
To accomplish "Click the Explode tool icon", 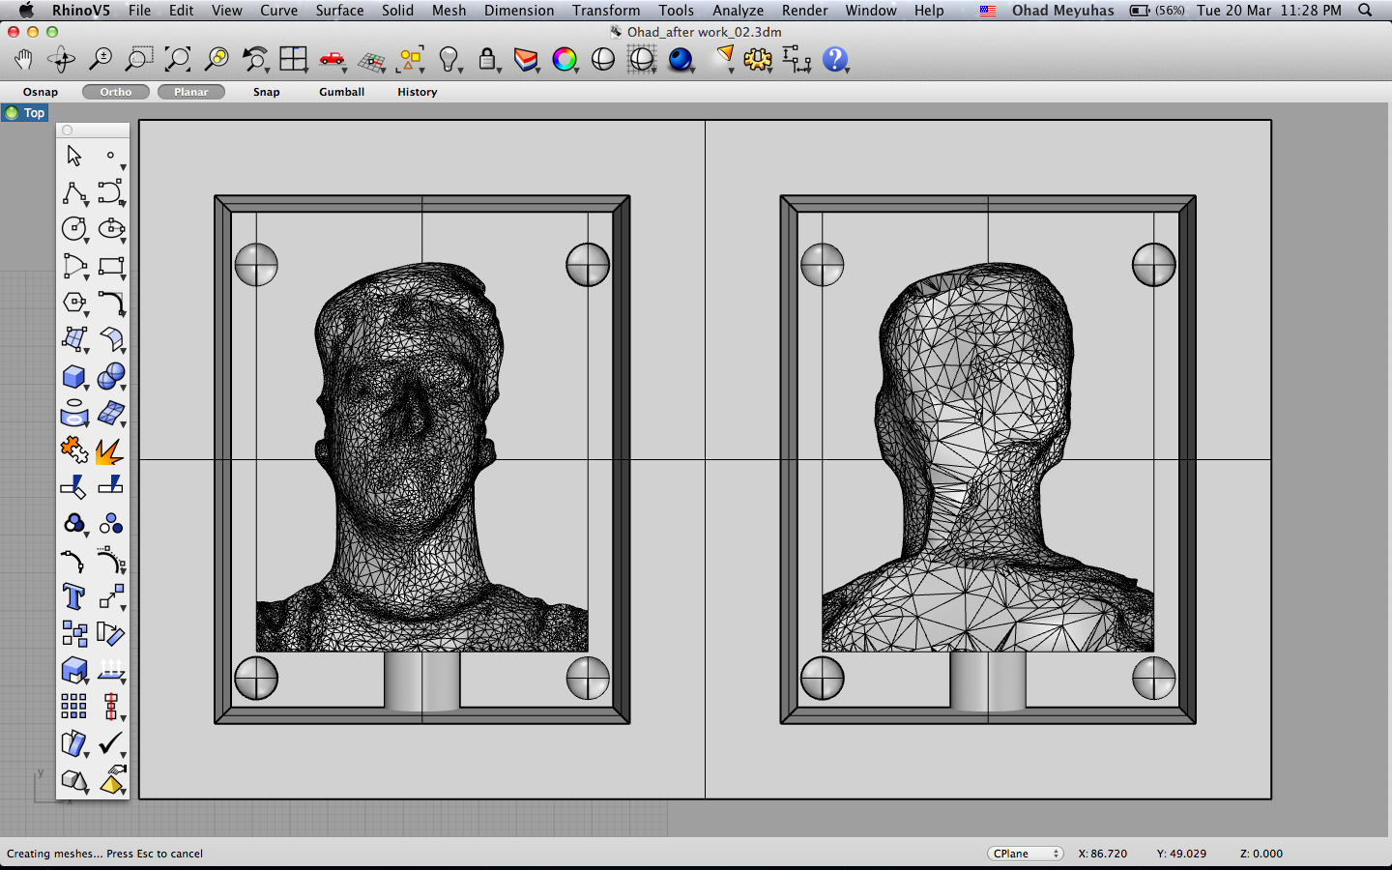I will click(110, 450).
